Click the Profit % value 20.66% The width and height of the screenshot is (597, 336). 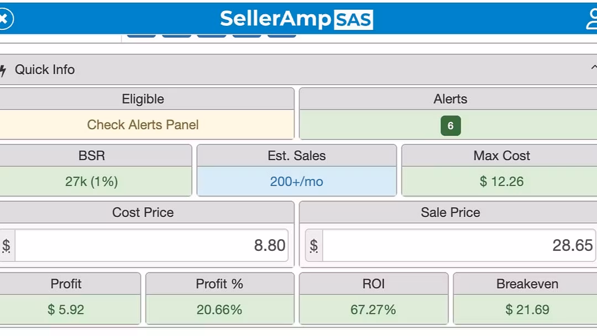(x=219, y=309)
